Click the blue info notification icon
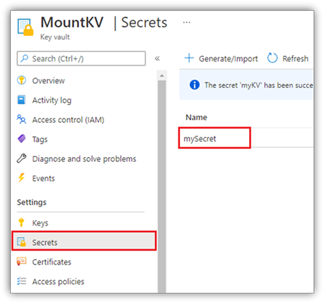Image resolution: width=324 pixels, height=304 pixels. pyautogui.click(x=194, y=85)
